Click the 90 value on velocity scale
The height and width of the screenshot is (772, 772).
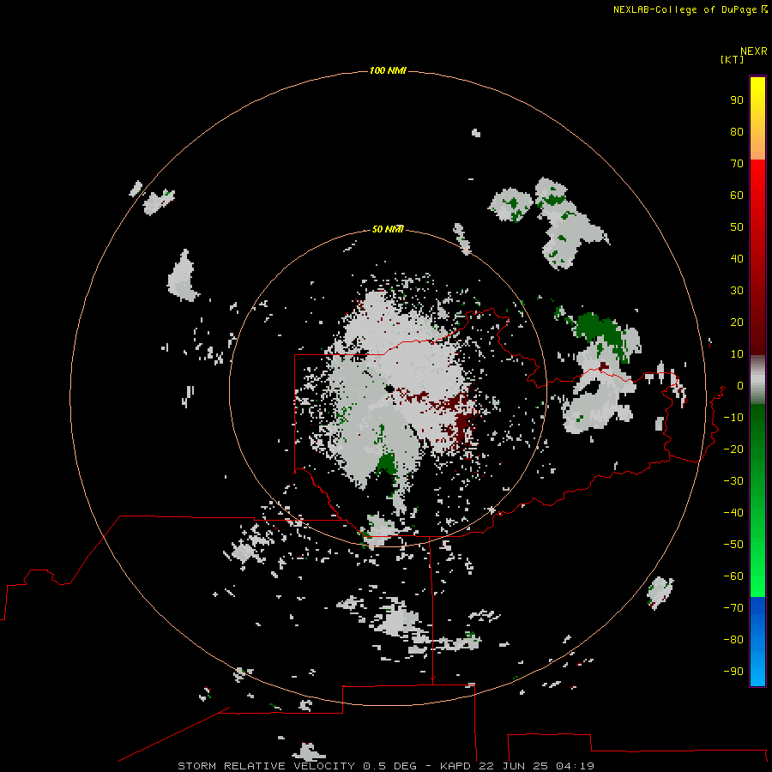pos(737,100)
